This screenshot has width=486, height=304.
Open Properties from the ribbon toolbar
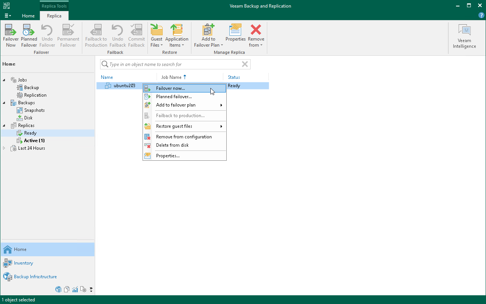point(236,33)
